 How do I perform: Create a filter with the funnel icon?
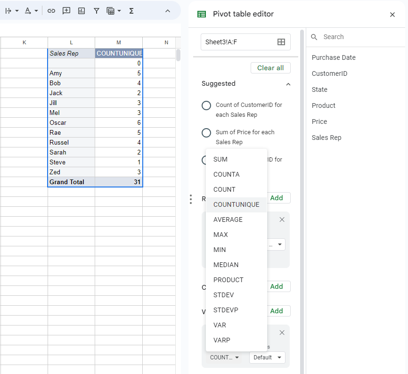click(96, 10)
